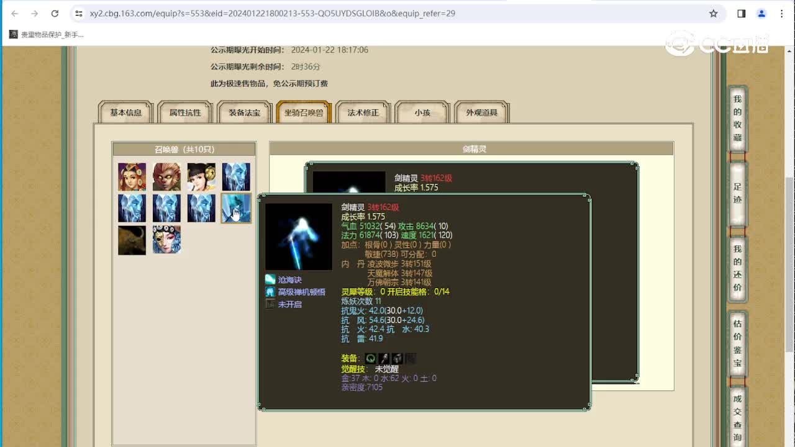Click the 成长率 1.575 line in tooltip
The width and height of the screenshot is (795, 447).
pos(363,217)
